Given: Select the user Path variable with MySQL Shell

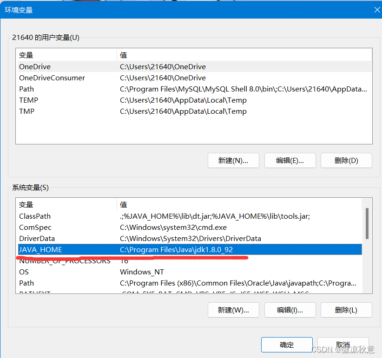Looking at the screenshot, I should (x=195, y=89).
